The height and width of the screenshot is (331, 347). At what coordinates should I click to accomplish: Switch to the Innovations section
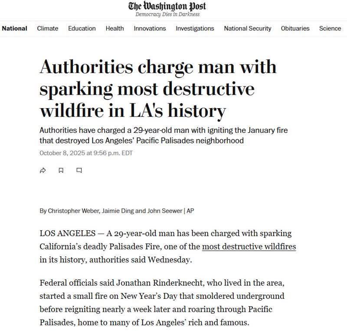pyautogui.click(x=150, y=28)
